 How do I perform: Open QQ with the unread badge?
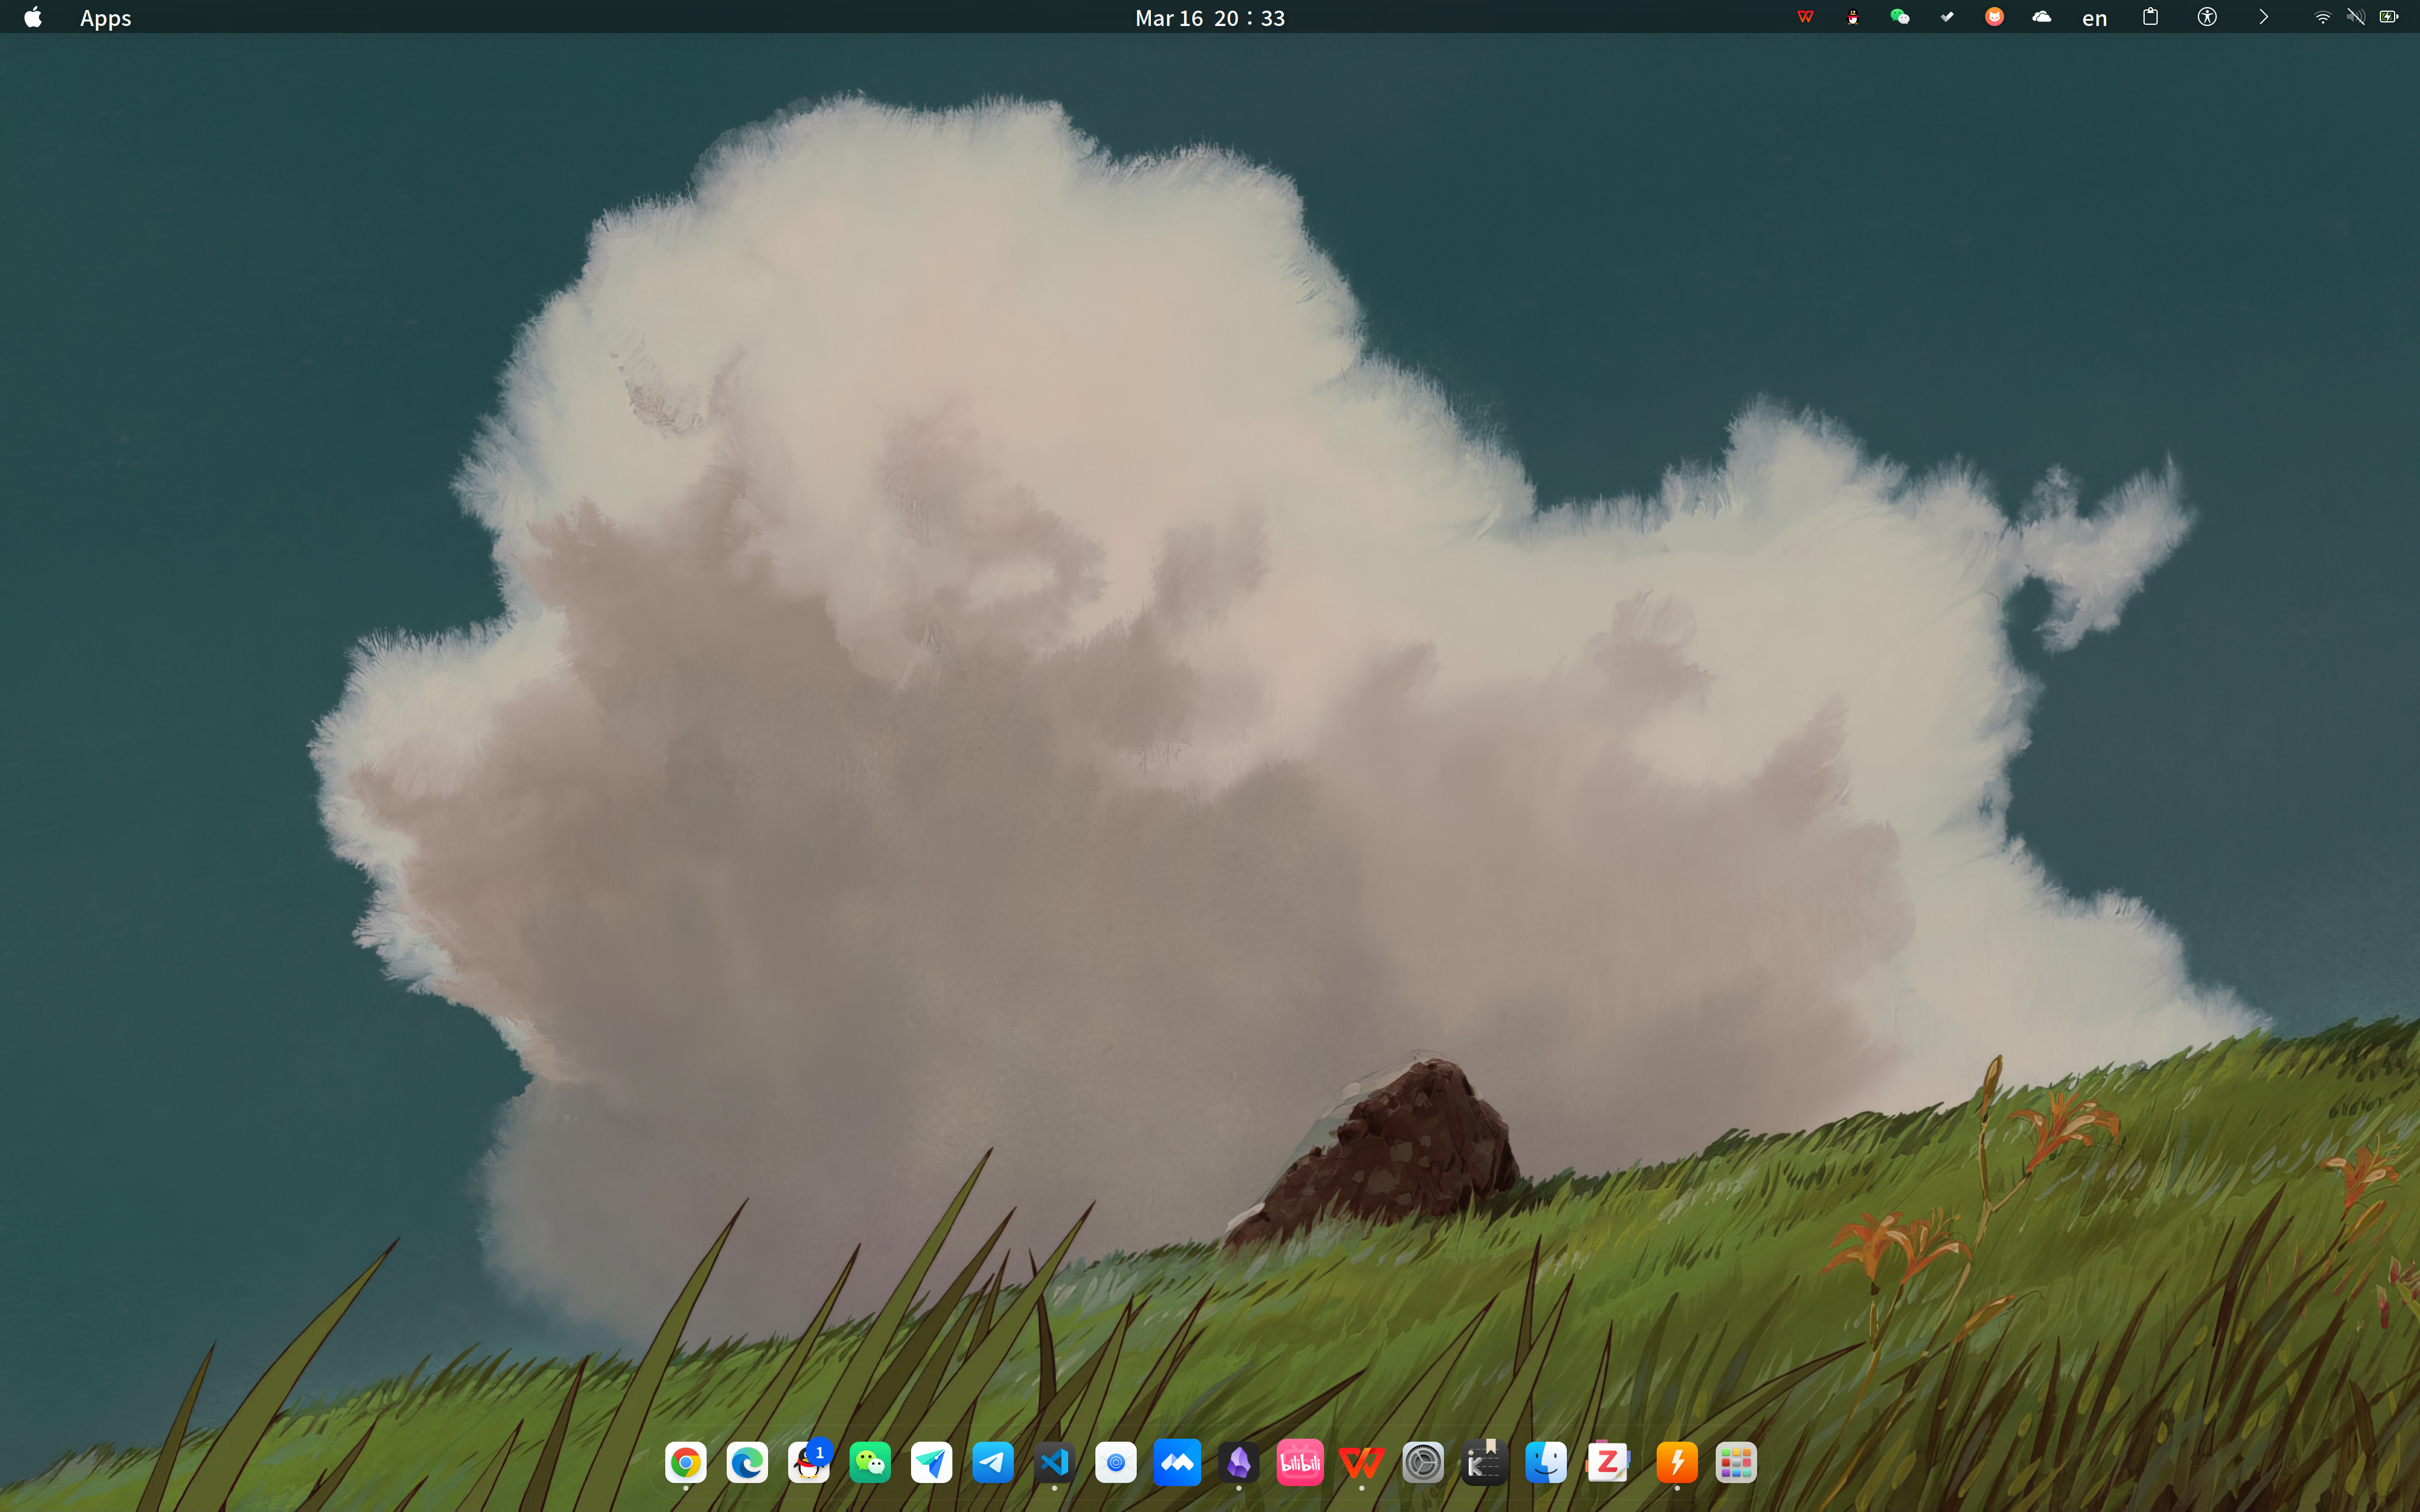(809, 1463)
